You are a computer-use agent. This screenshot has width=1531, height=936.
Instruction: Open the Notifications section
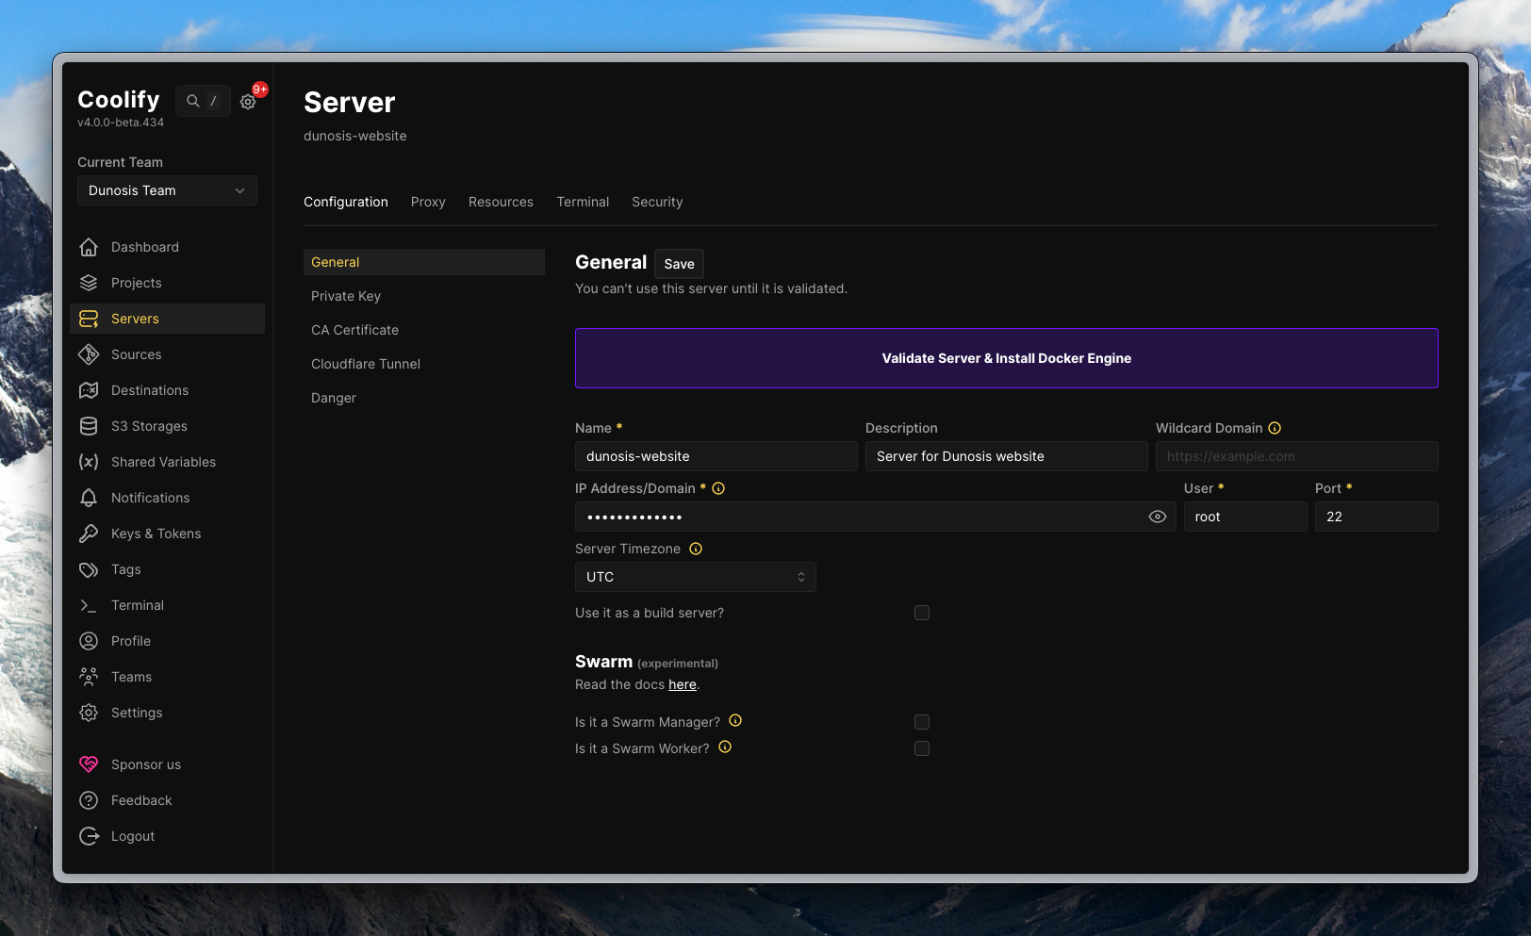click(150, 498)
